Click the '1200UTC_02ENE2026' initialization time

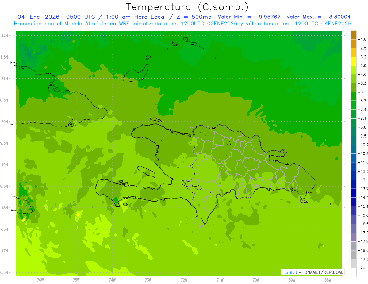(x=209, y=24)
